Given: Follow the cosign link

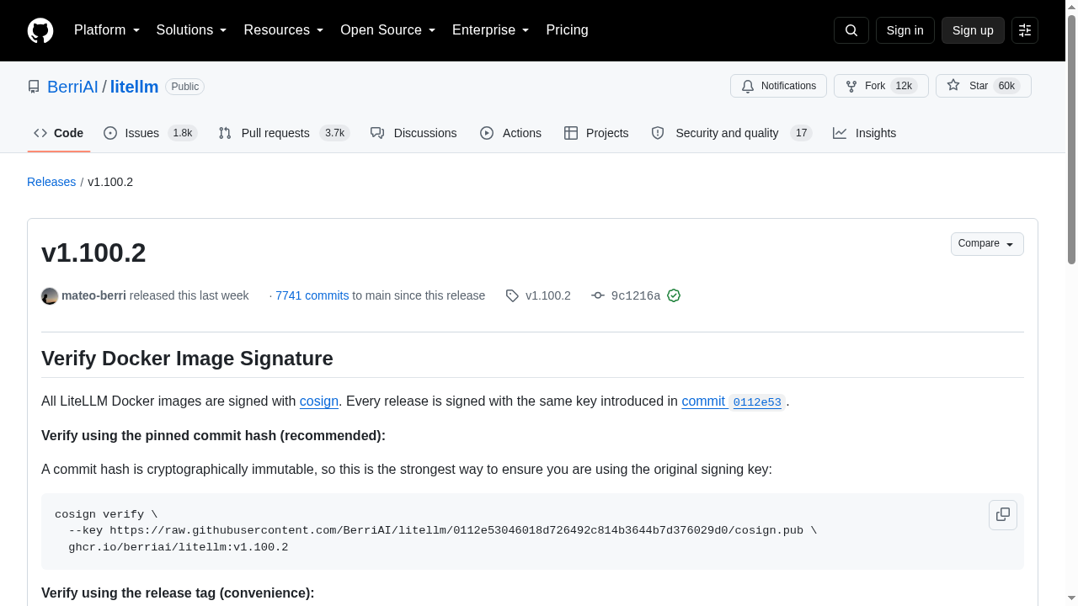Looking at the screenshot, I should click(319, 401).
